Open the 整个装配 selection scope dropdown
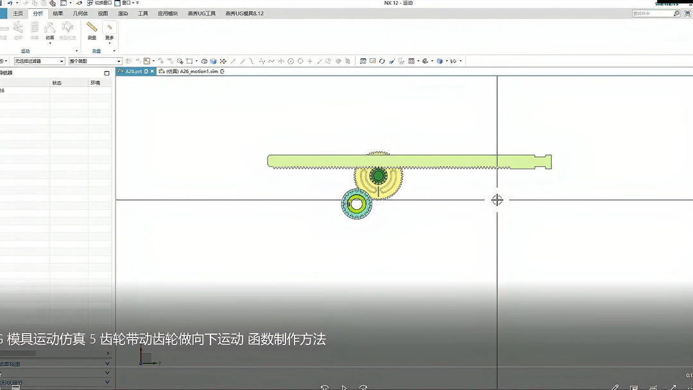This screenshot has height=390, width=693. point(119,60)
